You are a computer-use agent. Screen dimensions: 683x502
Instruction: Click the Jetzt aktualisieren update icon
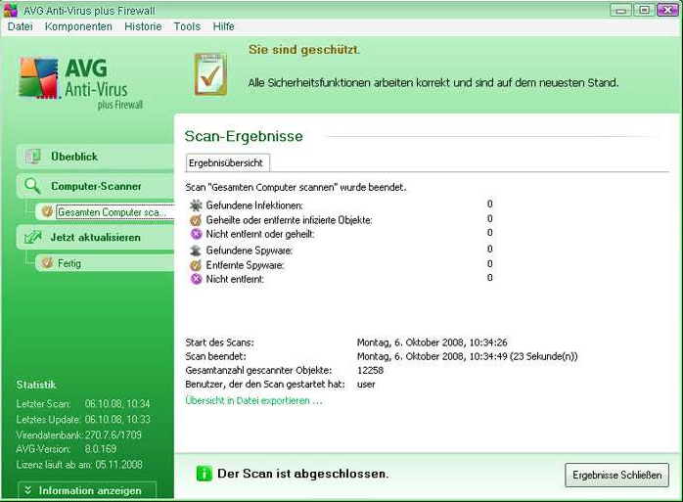coord(33,238)
